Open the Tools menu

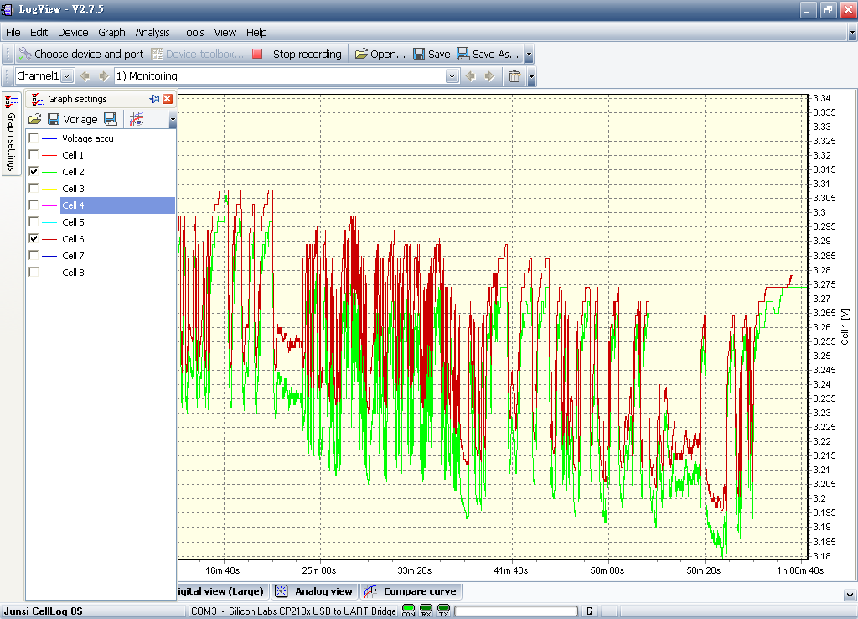(x=192, y=33)
